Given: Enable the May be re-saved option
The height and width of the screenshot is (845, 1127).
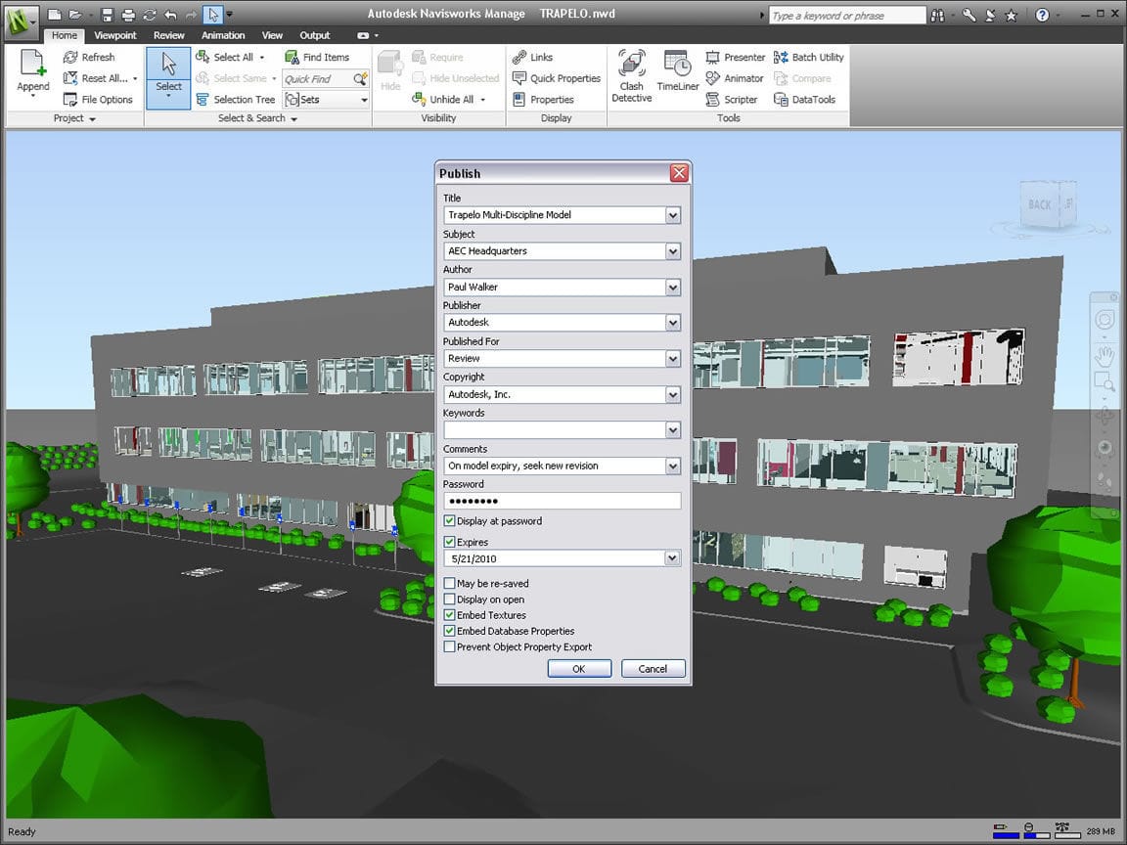Looking at the screenshot, I should point(450,584).
